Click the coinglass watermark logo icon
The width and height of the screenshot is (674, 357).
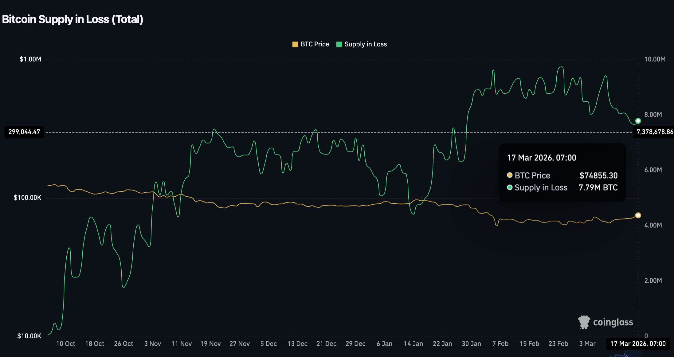tap(584, 322)
